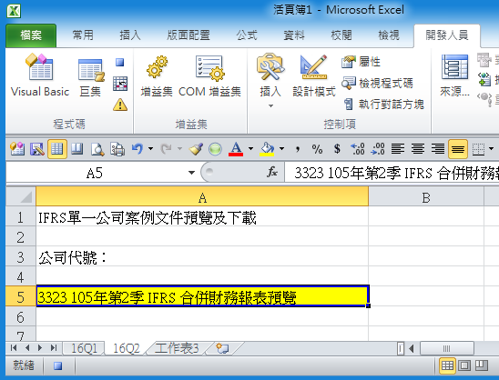This screenshot has height=380, width=499.
Task: Open the Visual Basic editor
Action: (x=40, y=75)
